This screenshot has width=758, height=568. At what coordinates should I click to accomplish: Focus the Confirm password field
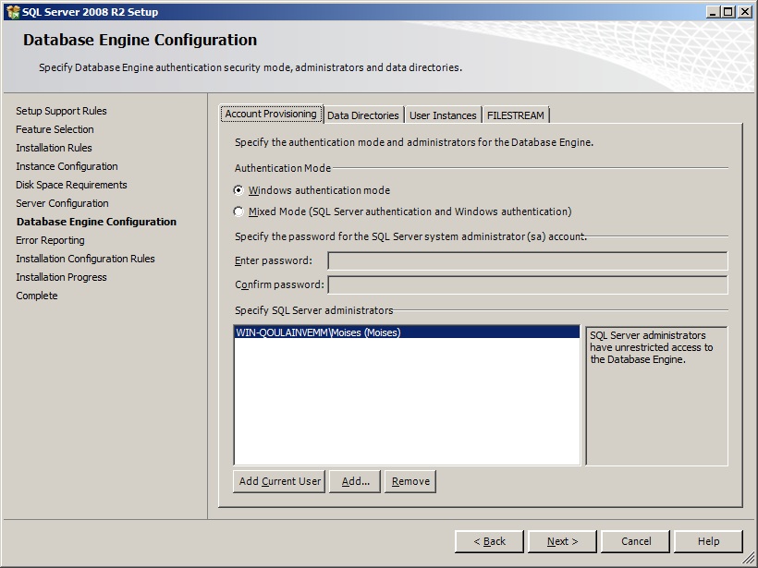pyautogui.click(x=528, y=285)
